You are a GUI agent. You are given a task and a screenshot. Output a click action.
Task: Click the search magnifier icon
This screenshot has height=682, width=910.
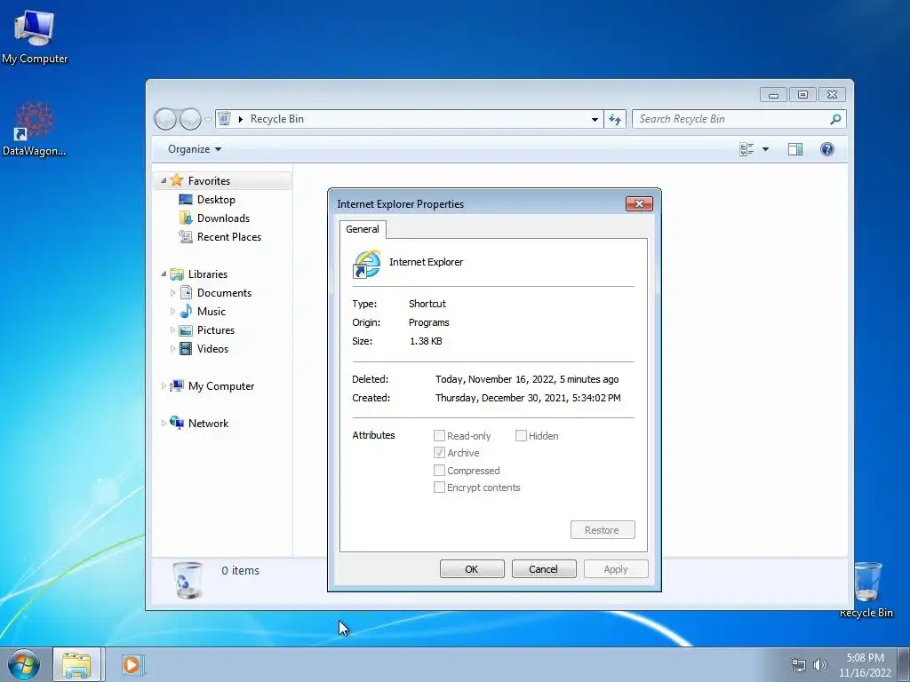(x=835, y=119)
